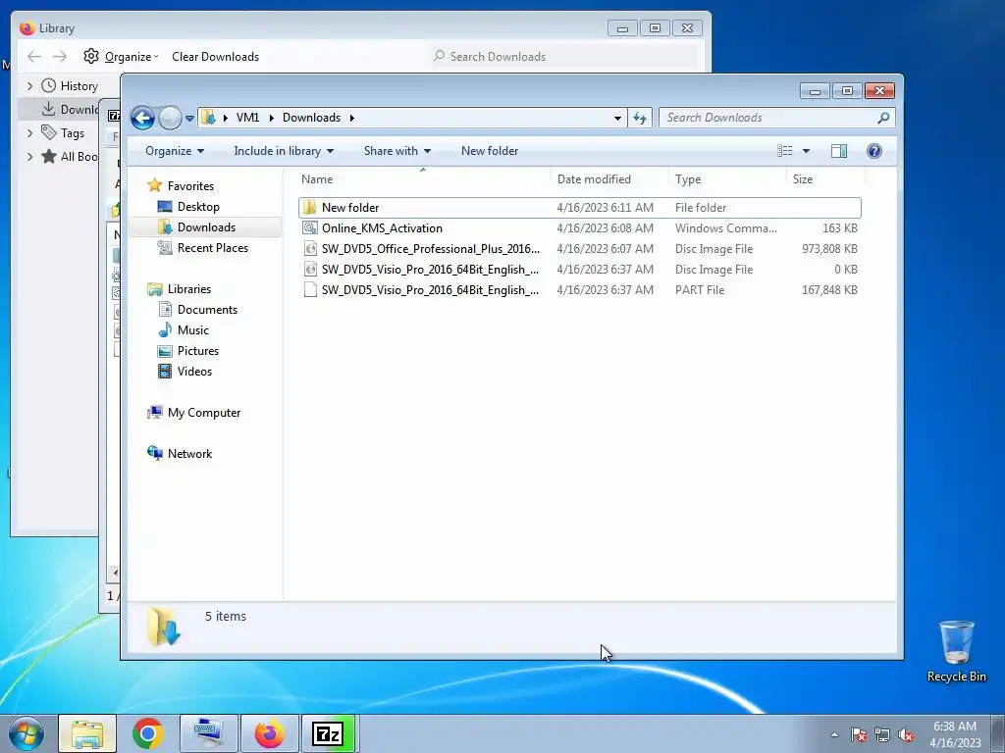1005x753 pixels.
Task: Open Recent Places in the navigation pane
Action: pos(213,248)
